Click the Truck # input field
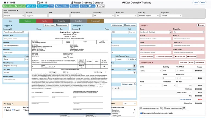The width and height of the screenshot is (211, 118). (156, 39)
